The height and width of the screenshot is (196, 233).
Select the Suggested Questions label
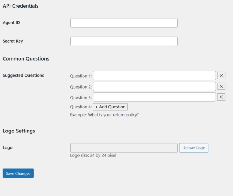(23, 75)
